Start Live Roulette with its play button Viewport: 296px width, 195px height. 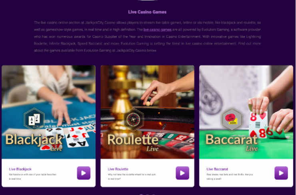[x=182, y=173]
